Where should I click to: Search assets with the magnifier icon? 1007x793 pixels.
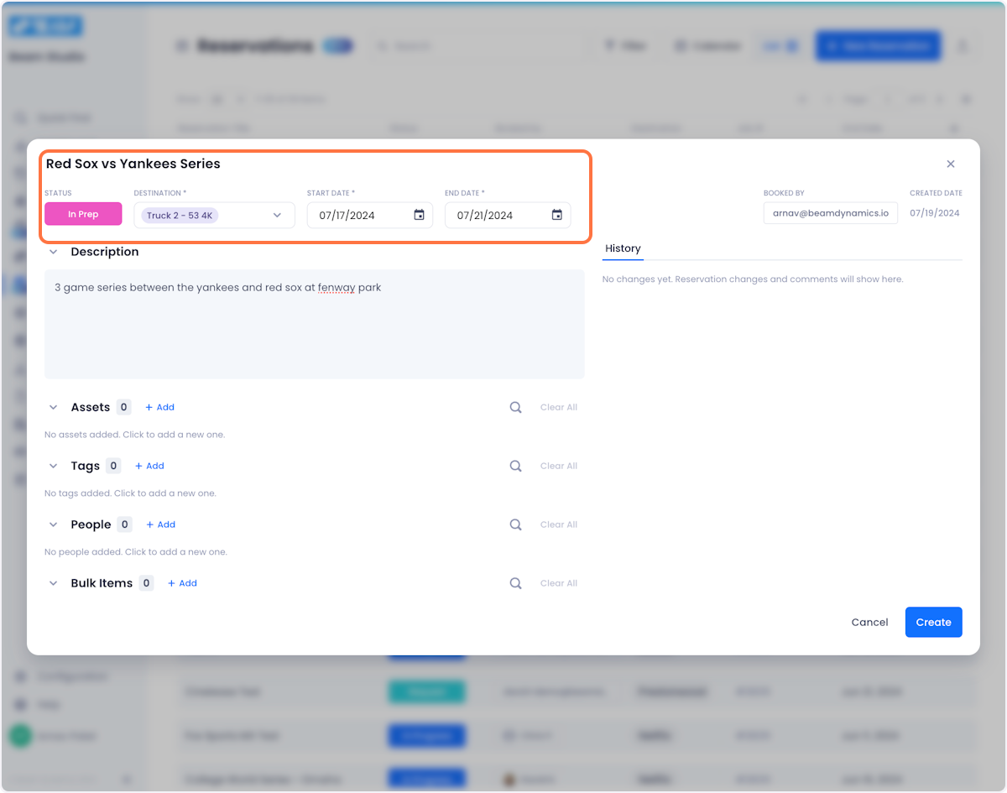(516, 407)
